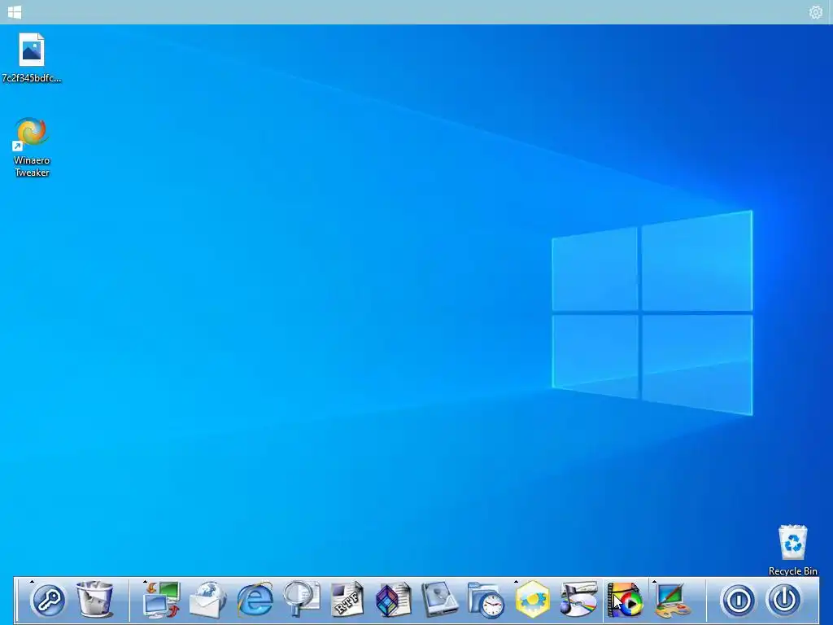This screenshot has height=625, width=833.
Task: Click the key icon in the dock
Action: (49, 601)
